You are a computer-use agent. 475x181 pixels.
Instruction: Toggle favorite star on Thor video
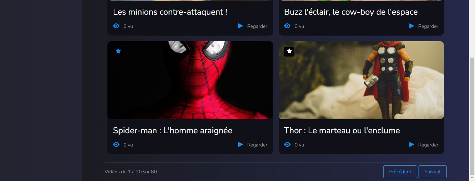(x=289, y=51)
